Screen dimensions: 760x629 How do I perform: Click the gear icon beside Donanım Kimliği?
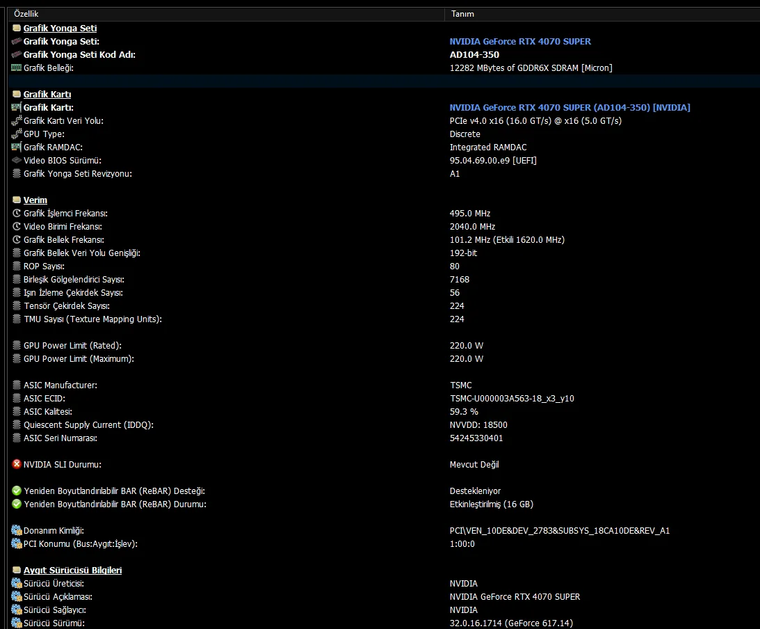(17, 531)
